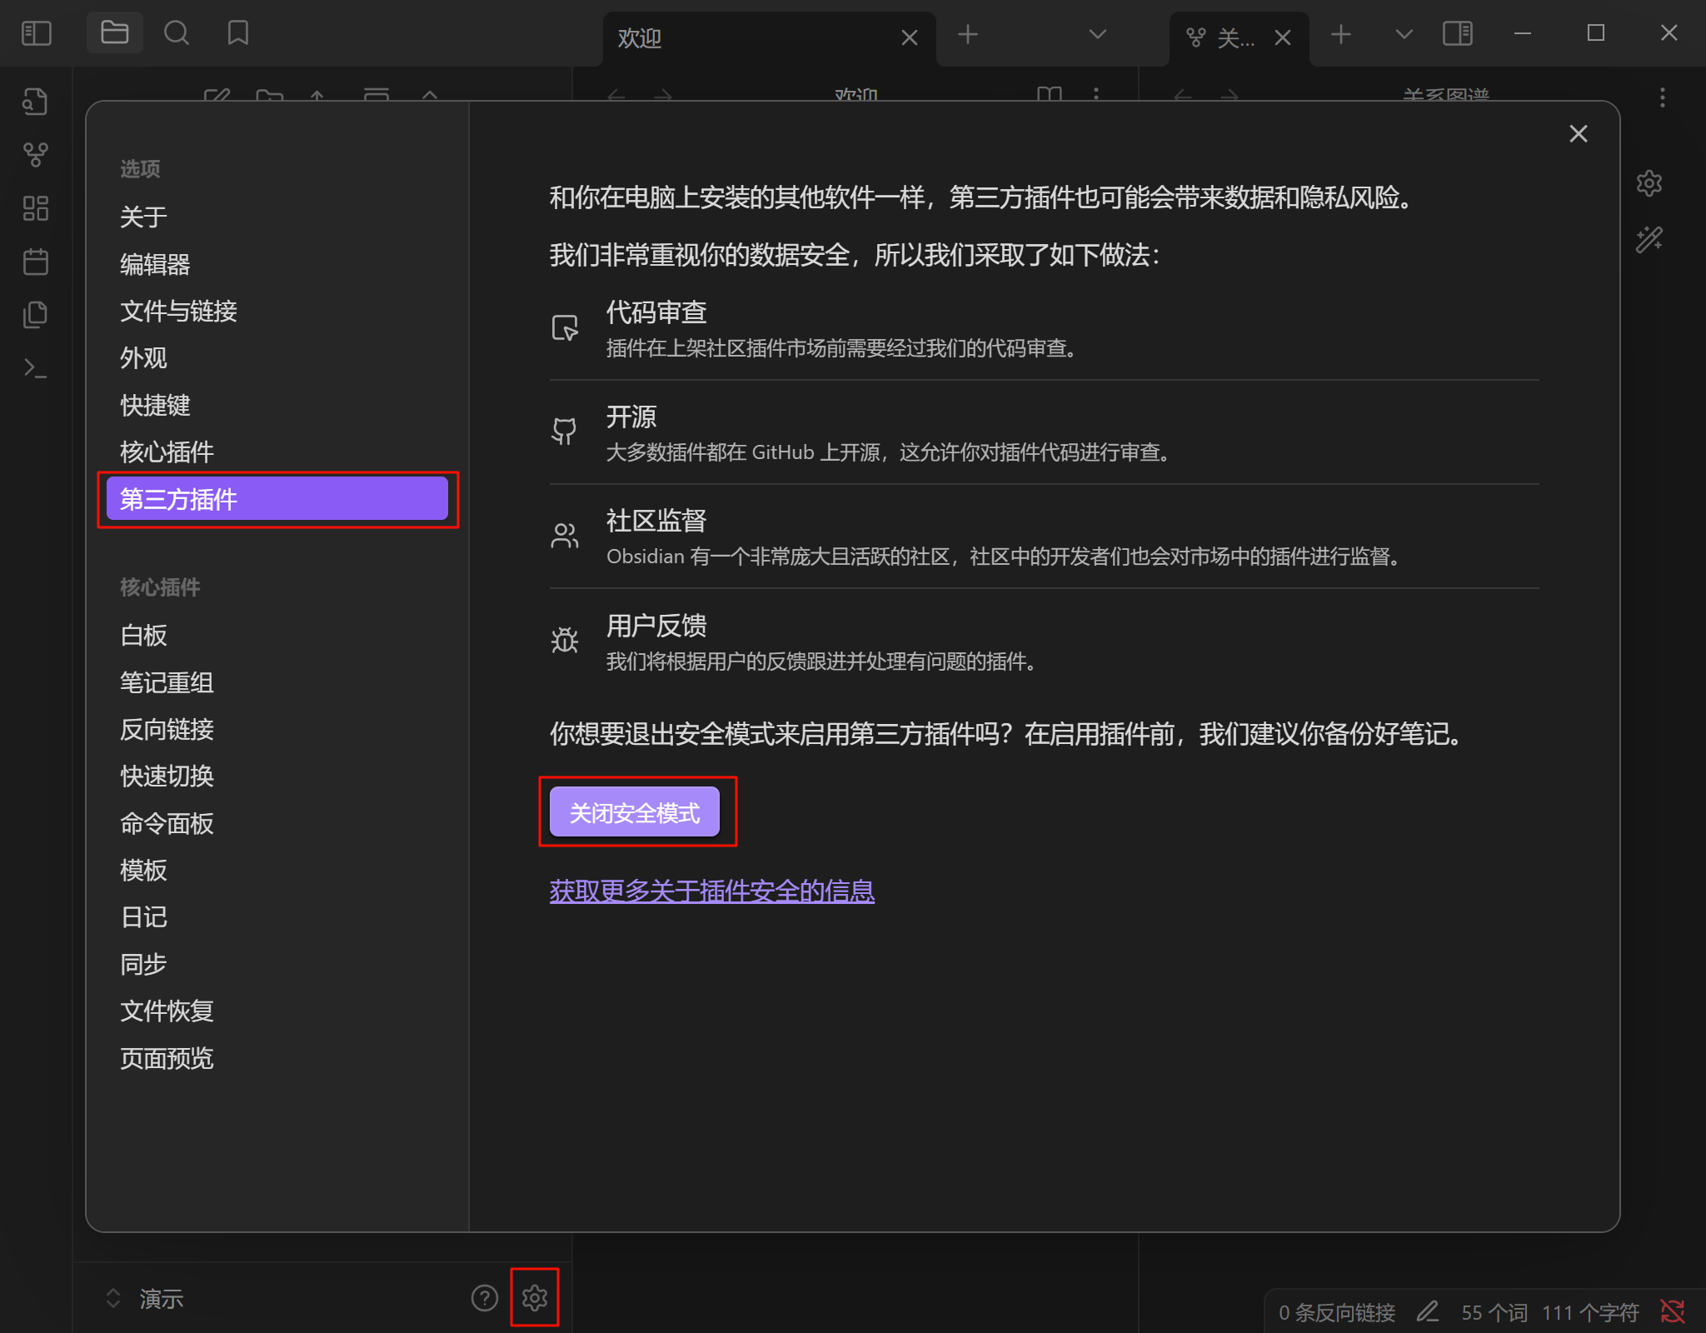Screen dimensions: 1706x1333
Task: Open the quick switcher ribbon icon
Action: click(35, 102)
